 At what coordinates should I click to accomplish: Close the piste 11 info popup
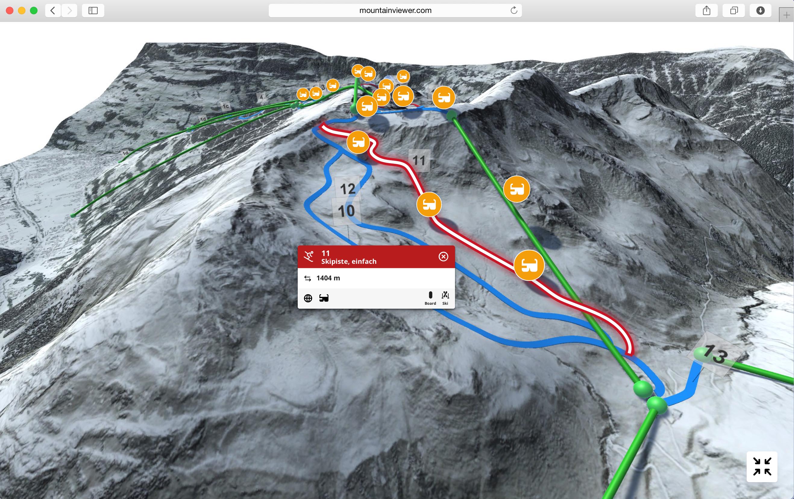[x=443, y=256]
